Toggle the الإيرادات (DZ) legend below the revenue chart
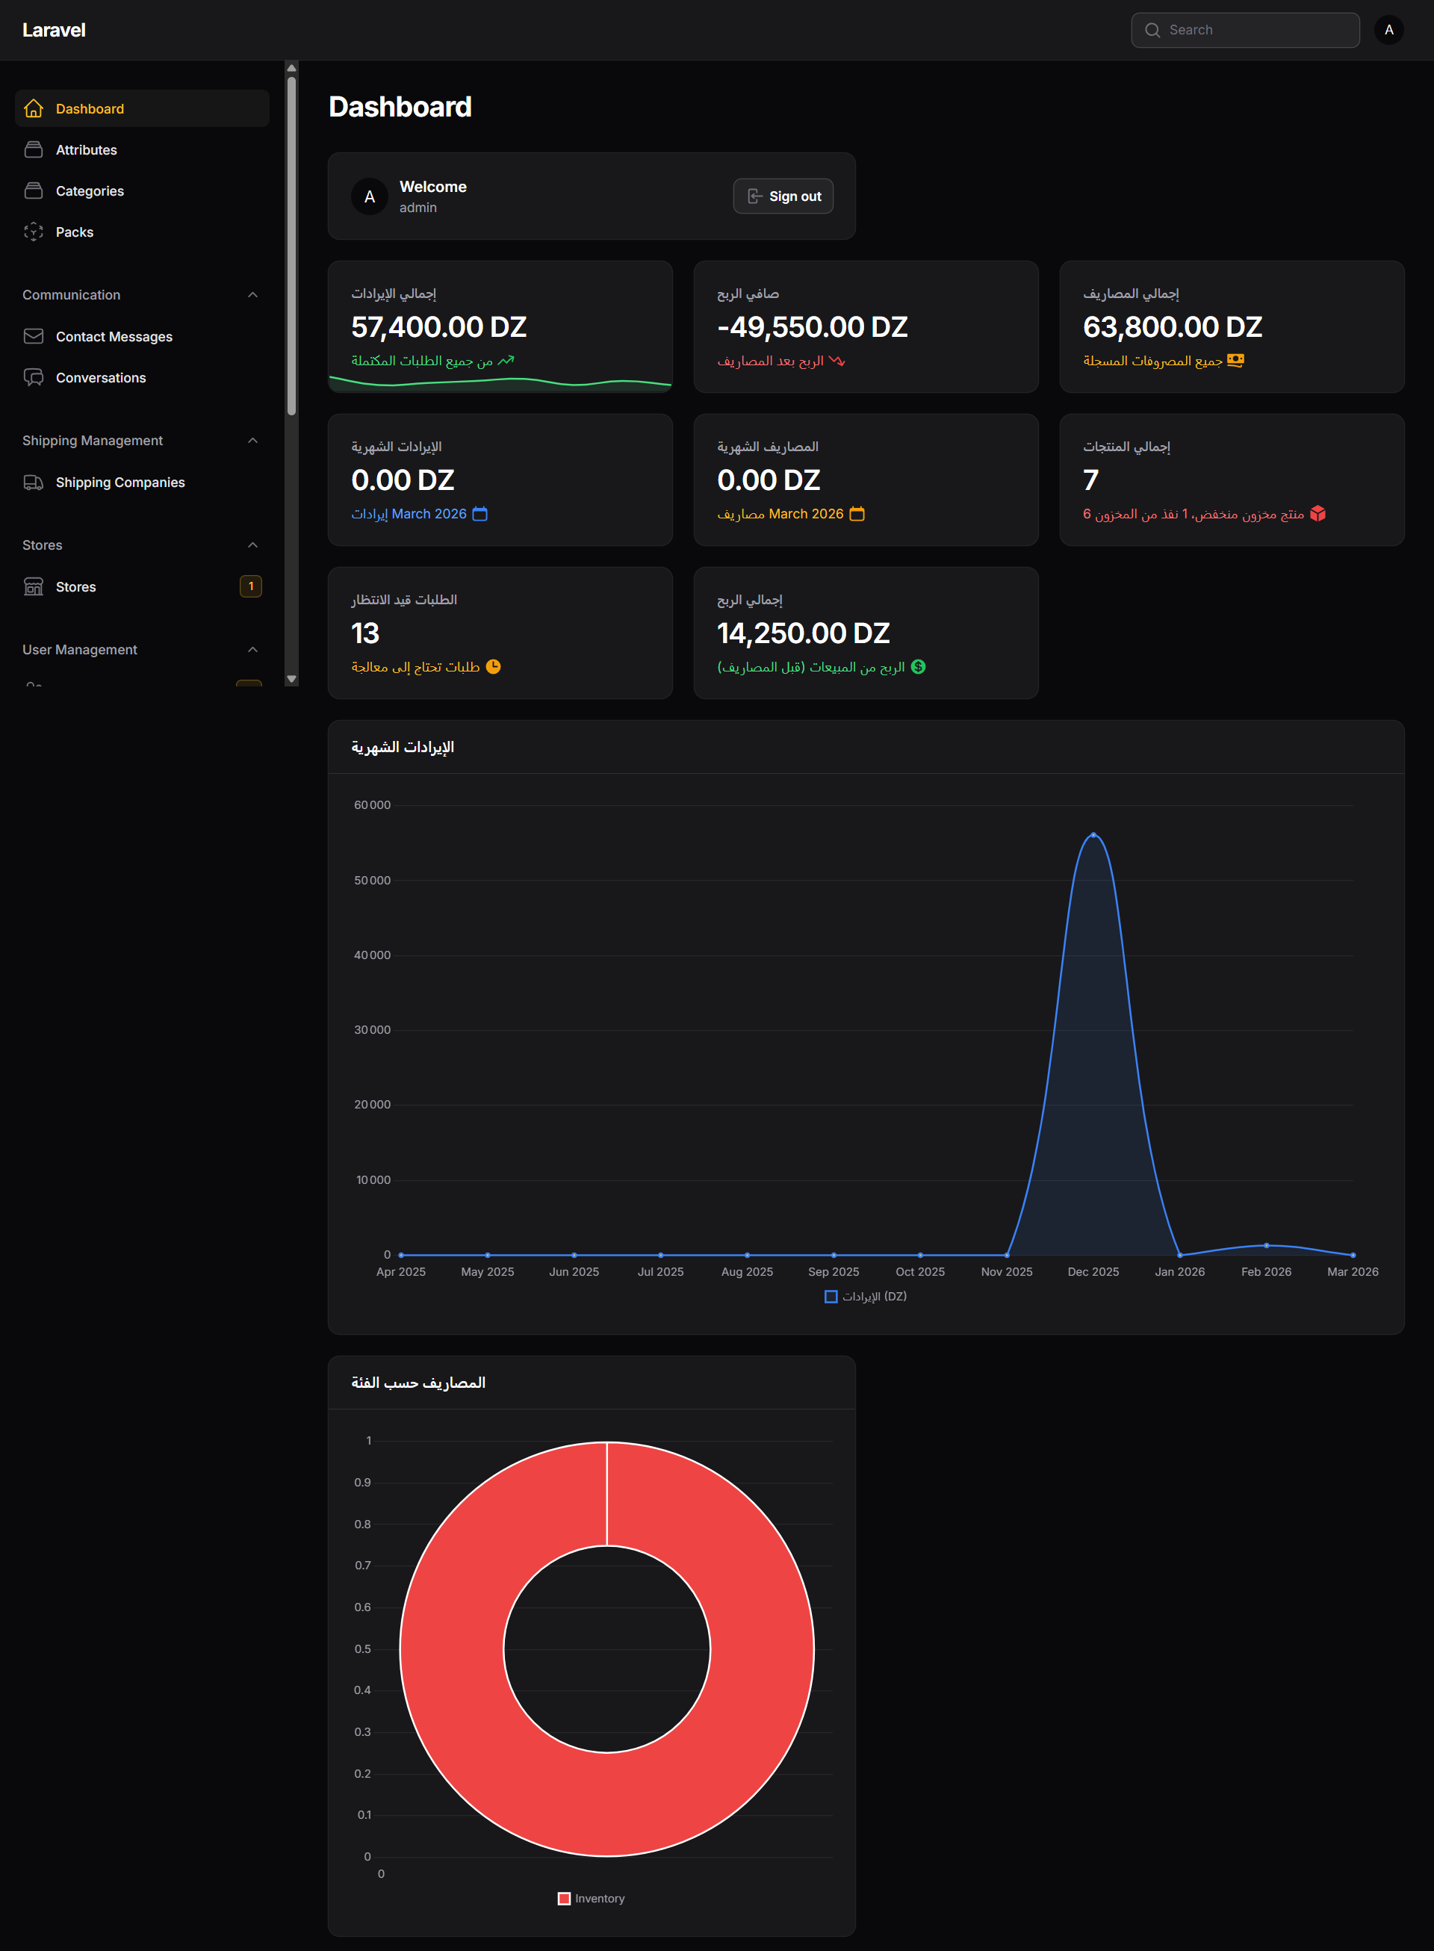 click(865, 1296)
